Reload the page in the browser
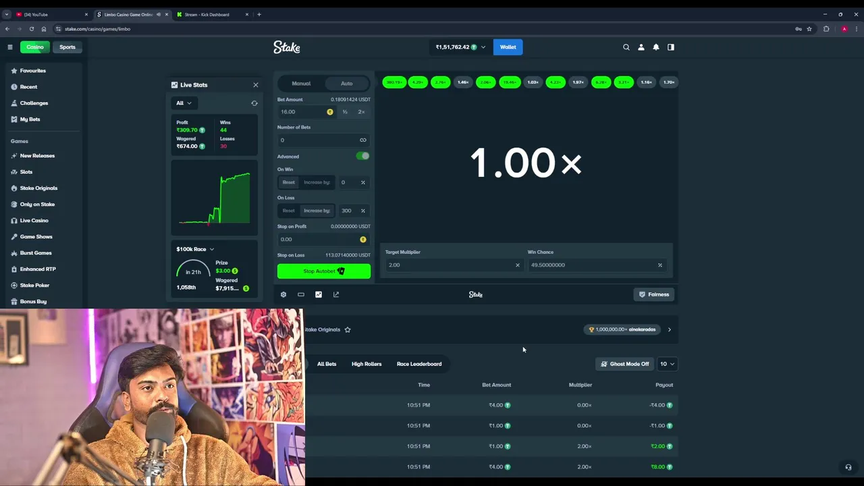This screenshot has width=864, height=486. 32,29
